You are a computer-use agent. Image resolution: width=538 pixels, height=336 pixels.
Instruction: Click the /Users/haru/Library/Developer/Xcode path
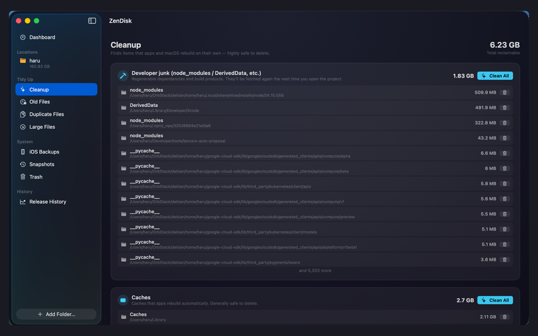[x=164, y=111]
